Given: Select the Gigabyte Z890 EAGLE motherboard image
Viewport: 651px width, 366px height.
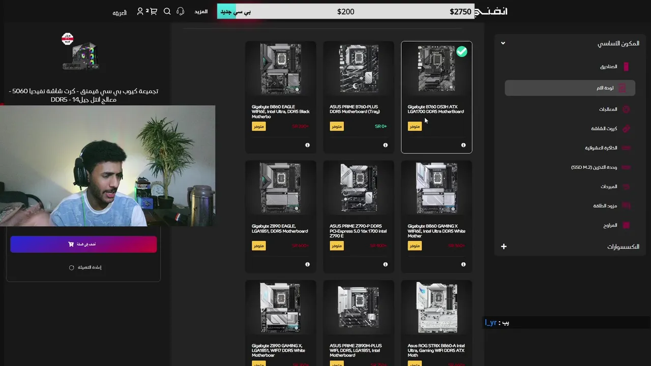Looking at the screenshot, I should pyautogui.click(x=280, y=188).
